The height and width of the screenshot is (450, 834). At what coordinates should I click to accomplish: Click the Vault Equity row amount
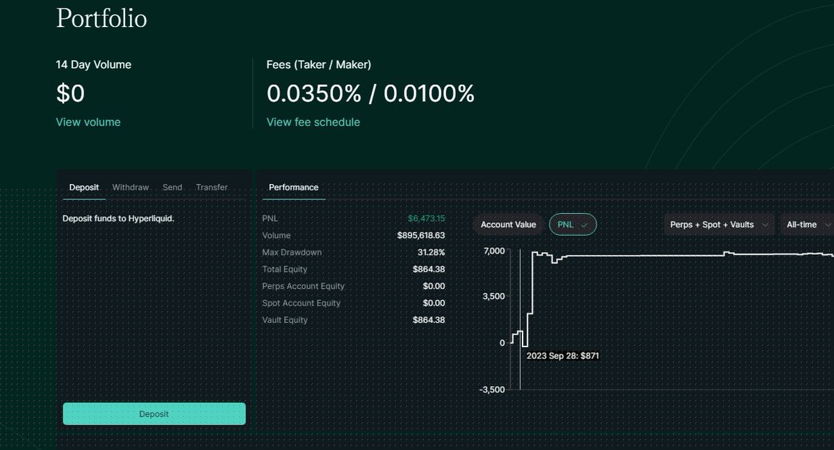(x=429, y=320)
